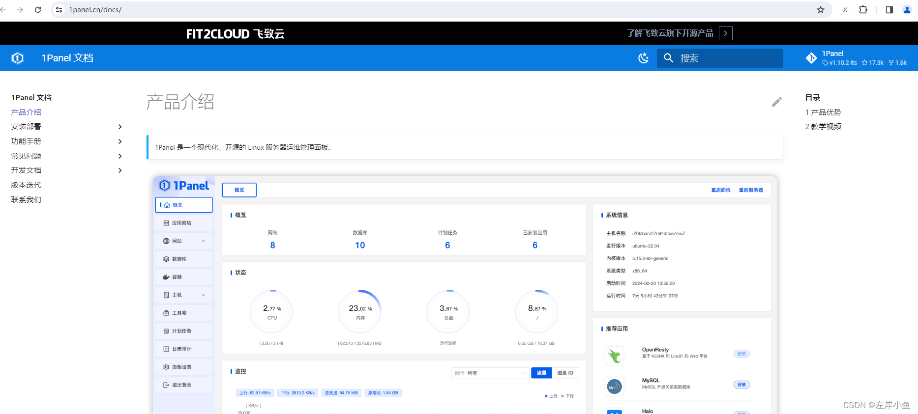Click the search magnifier icon

coord(668,58)
